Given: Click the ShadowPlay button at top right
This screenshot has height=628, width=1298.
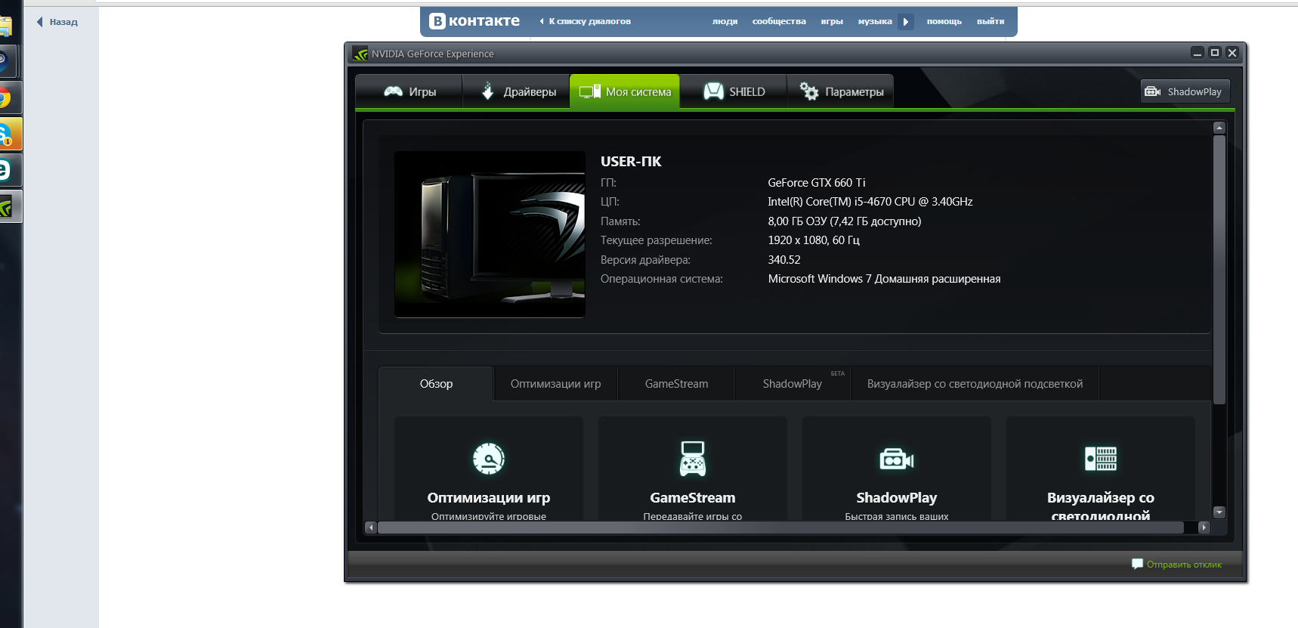Looking at the screenshot, I should (x=1185, y=91).
